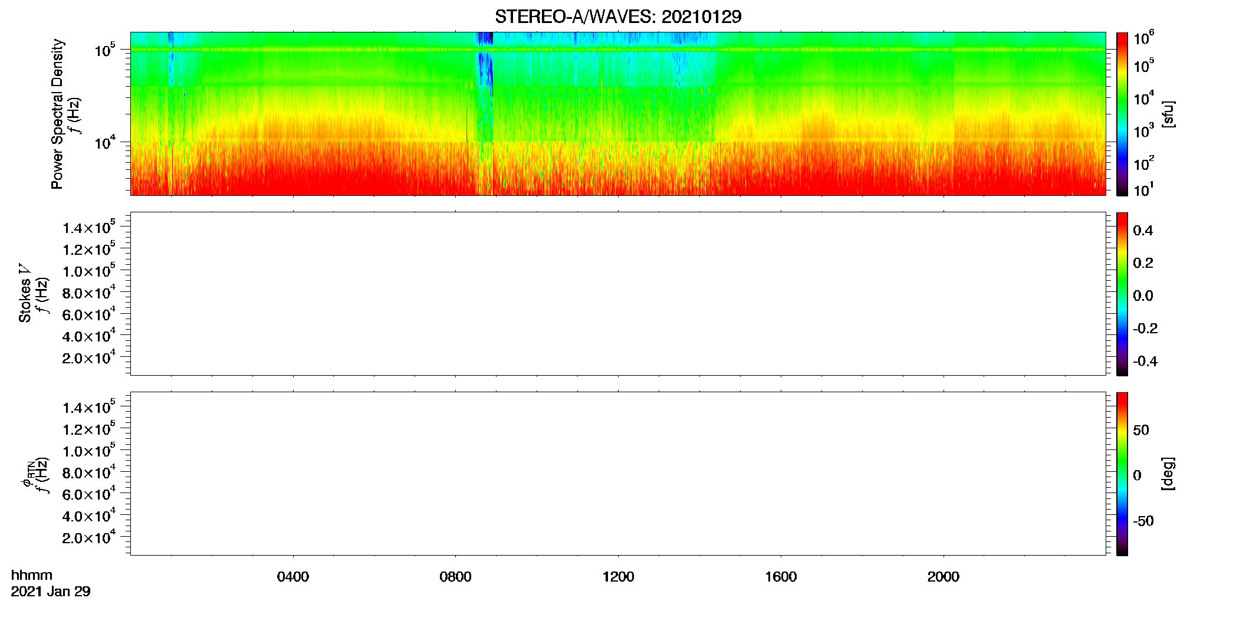Select the "[deg]" color bar unit label
The height and width of the screenshot is (637, 1236).
[x=1168, y=474]
